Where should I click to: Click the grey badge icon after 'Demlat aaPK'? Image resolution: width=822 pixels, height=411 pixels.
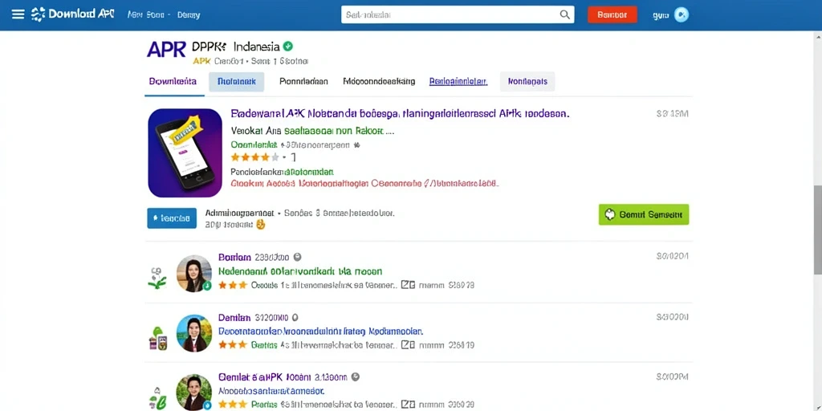coord(356,376)
